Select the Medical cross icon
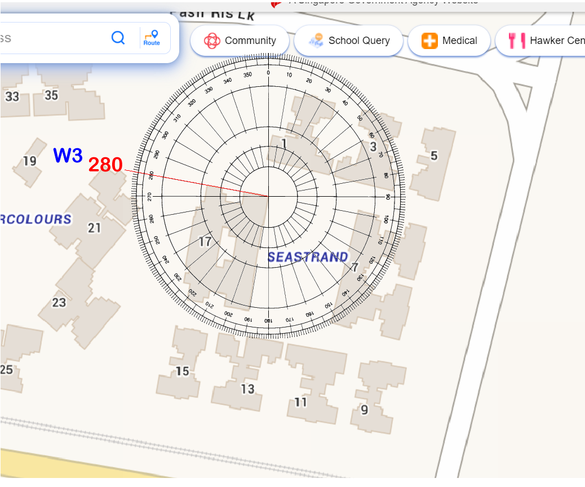Viewport: 585px width, 487px height. (x=429, y=41)
